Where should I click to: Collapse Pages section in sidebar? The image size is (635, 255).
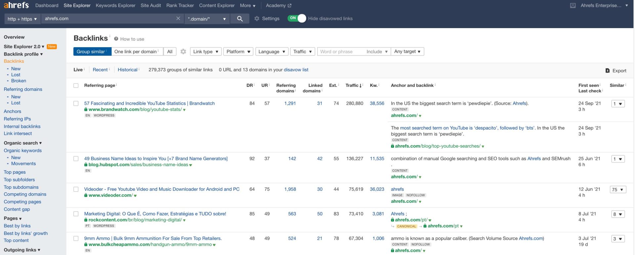click(x=13, y=218)
